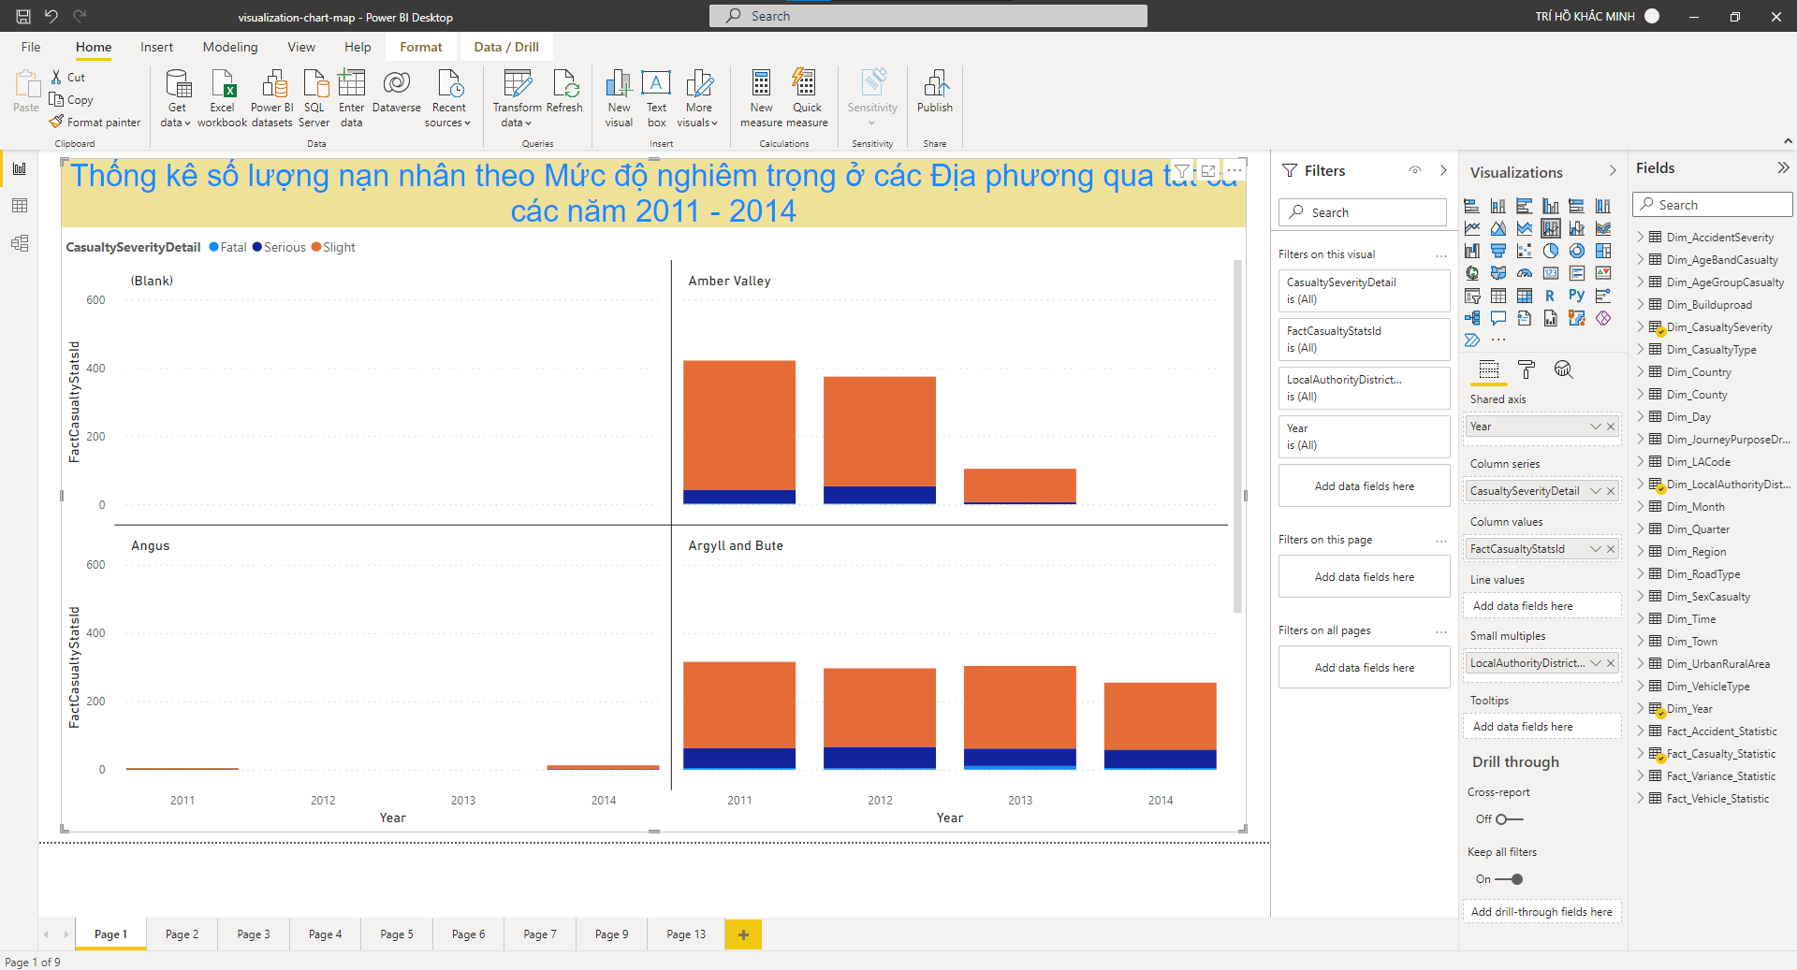Click the Undo arrow in title bar

tap(51, 16)
